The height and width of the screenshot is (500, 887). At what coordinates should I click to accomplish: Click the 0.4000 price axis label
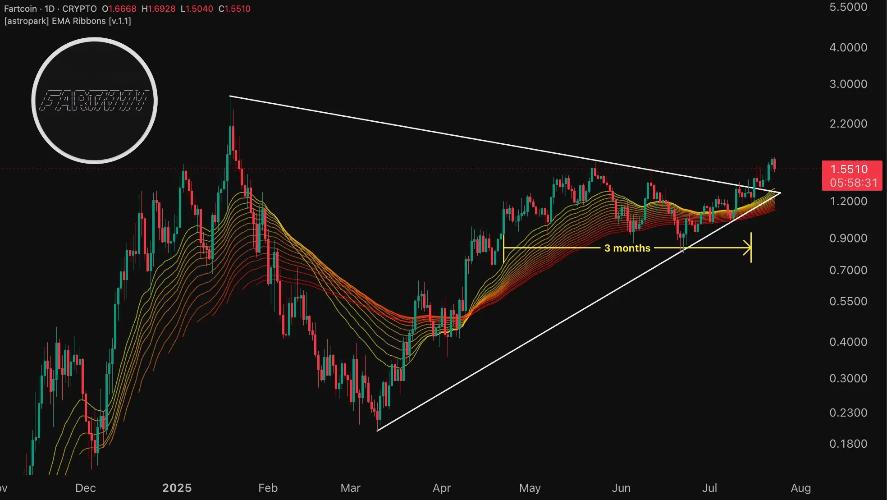click(x=848, y=342)
